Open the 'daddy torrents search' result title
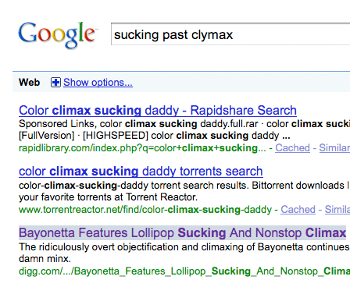The width and height of the screenshot is (350, 287). 141,172
